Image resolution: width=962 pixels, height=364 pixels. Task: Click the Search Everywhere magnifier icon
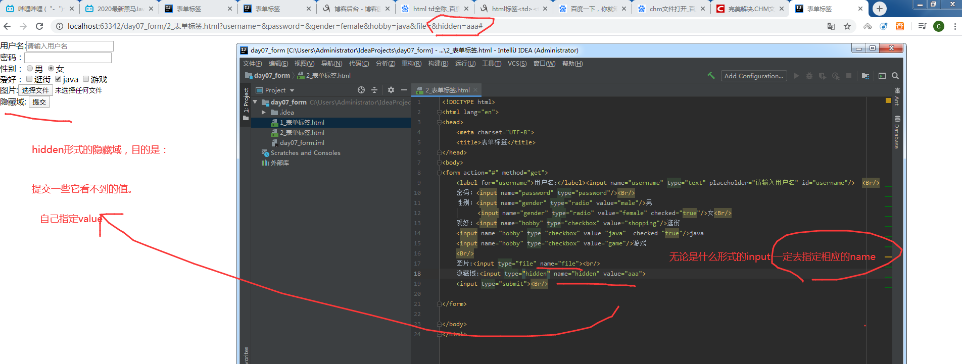pyautogui.click(x=895, y=76)
